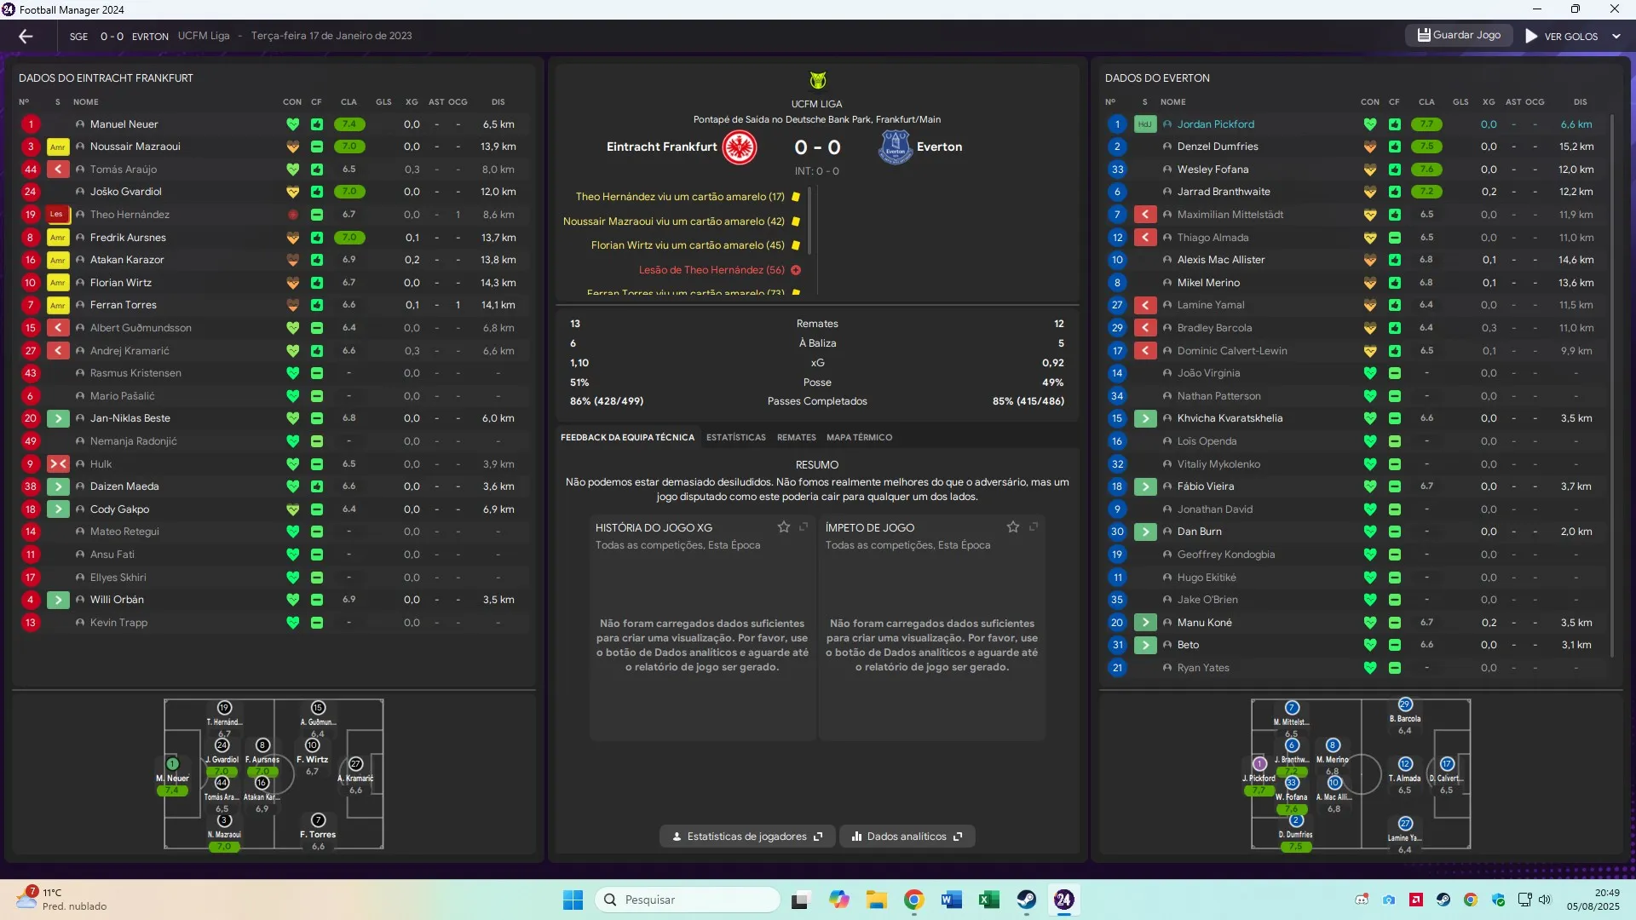The height and width of the screenshot is (920, 1636).
Task: Click the Windows search box
Action: point(687,900)
